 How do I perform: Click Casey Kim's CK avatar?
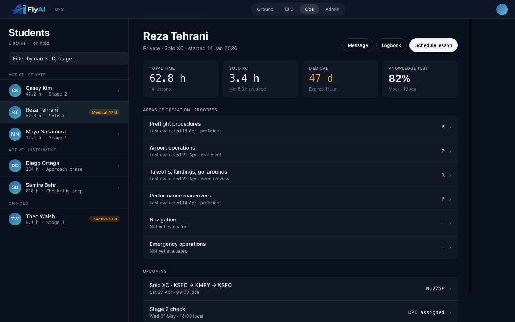coord(15,91)
